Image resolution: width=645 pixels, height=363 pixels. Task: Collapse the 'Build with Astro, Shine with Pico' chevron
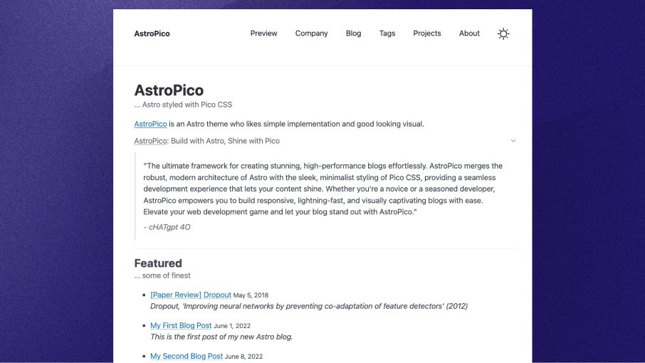coord(513,141)
